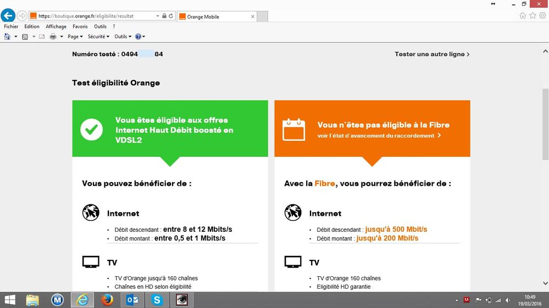This screenshot has height=308, width=549.
Task: Click 'Numéro testé' phone number text
Action: point(117,54)
